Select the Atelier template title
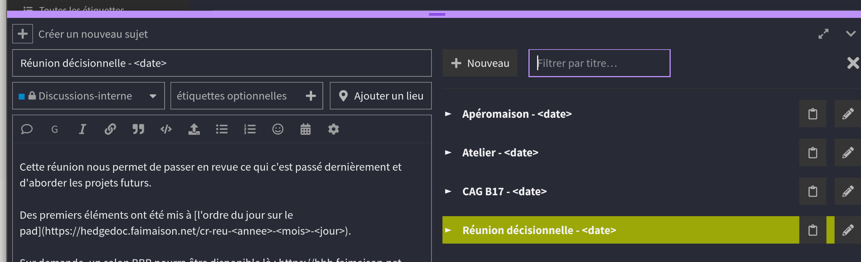 point(500,153)
